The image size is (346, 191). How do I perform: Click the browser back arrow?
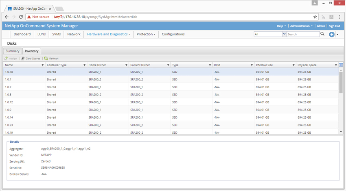[7, 17]
